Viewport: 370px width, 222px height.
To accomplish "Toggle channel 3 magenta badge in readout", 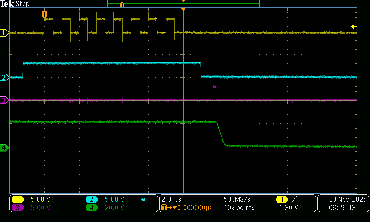I will pyautogui.click(x=18, y=208).
